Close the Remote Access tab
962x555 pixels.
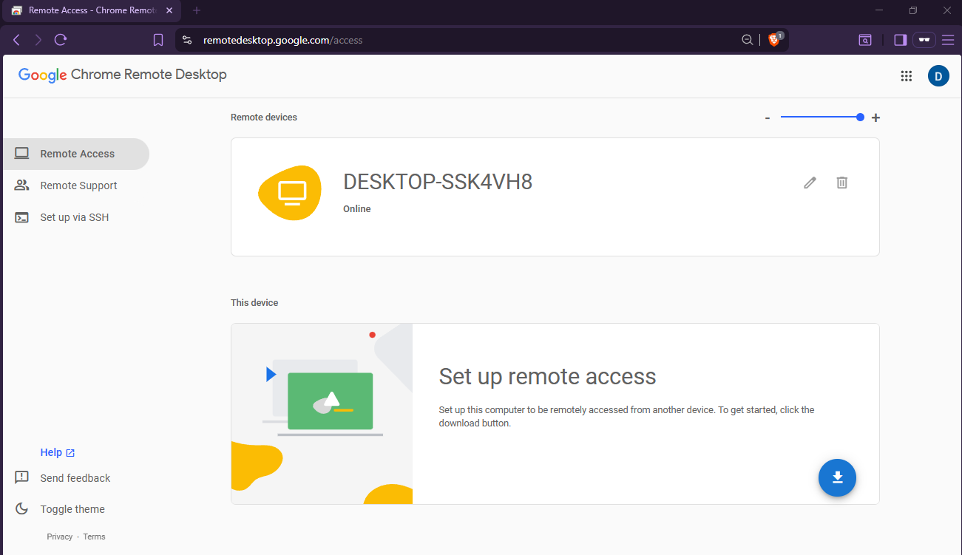click(x=170, y=11)
